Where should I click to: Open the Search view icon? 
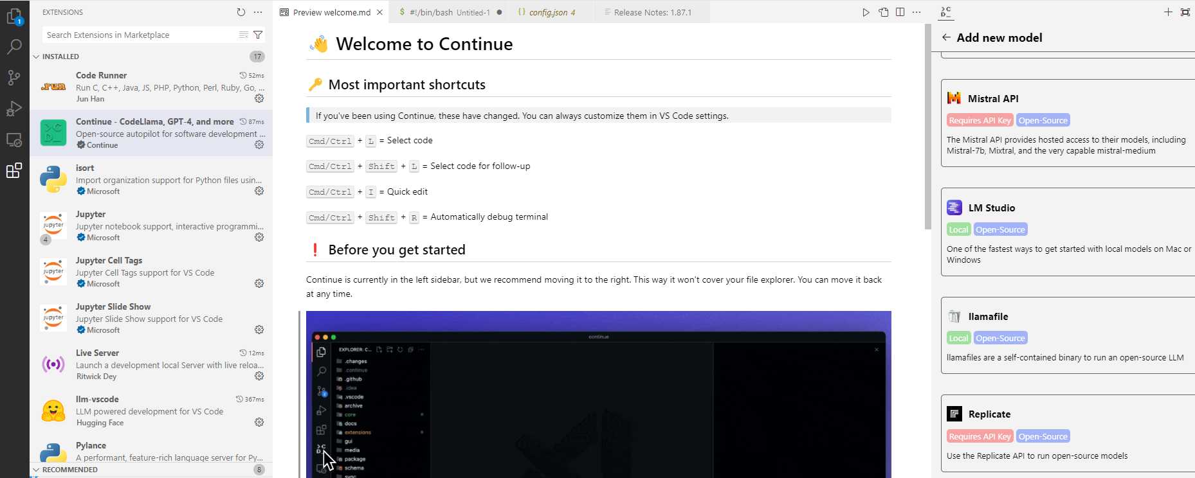point(14,46)
